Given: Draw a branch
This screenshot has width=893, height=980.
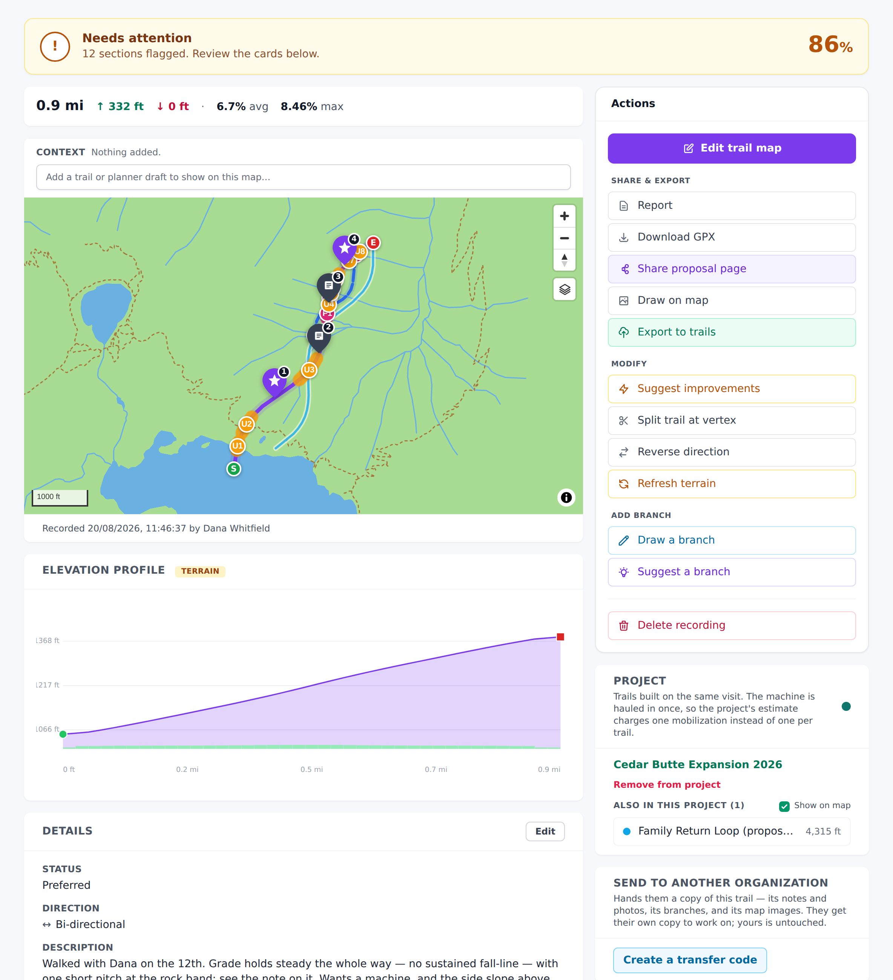Looking at the screenshot, I should coord(732,540).
